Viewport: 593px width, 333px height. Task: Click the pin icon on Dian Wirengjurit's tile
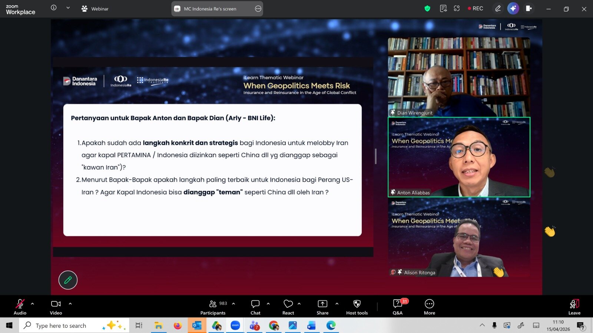[x=393, y=112]
